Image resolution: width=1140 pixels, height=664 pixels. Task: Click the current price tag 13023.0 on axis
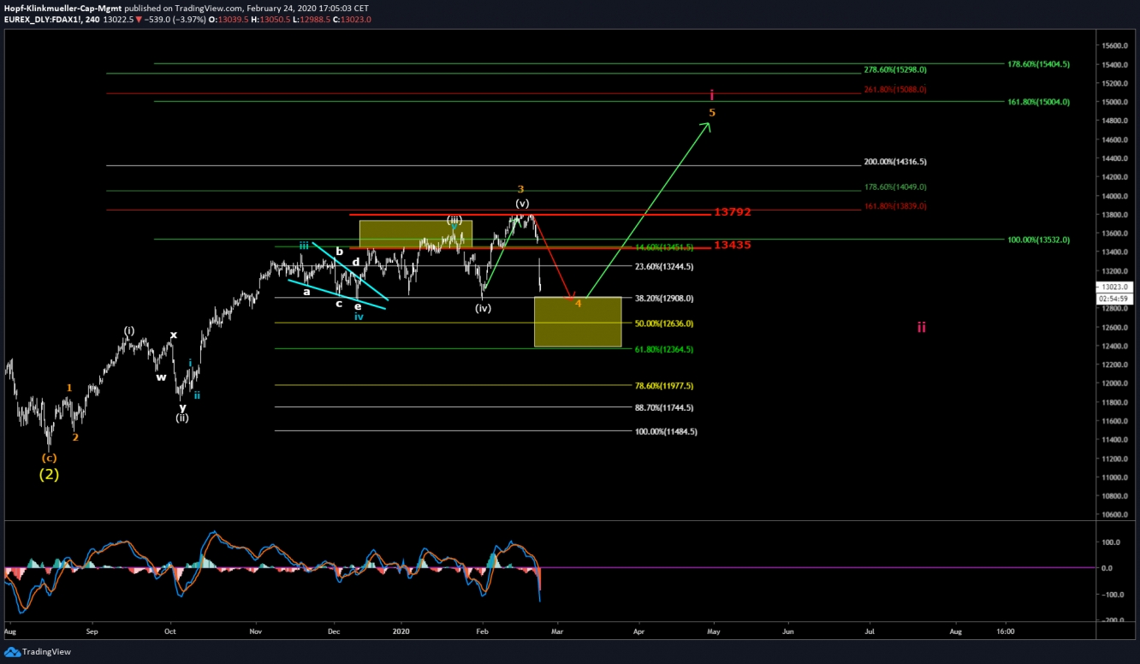(1115, 288)
